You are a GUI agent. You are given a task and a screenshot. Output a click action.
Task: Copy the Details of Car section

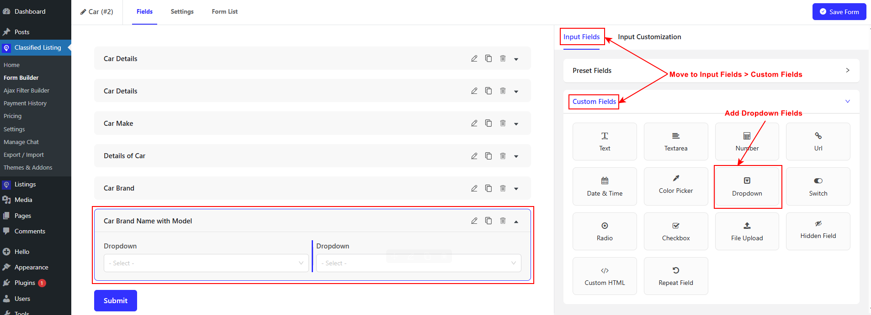(x=489, y=156)
